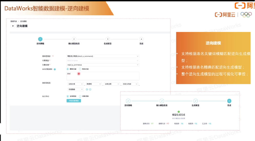This screenshot has height=141, width=255.
Task: Click step 4 circle 完成 in main wizard
Action: tap(141, 39)
